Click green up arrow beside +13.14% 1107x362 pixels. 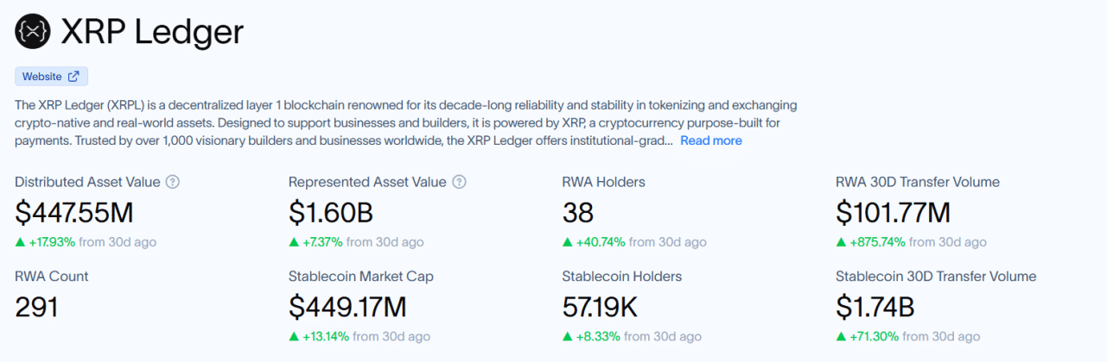pos(294,337)
